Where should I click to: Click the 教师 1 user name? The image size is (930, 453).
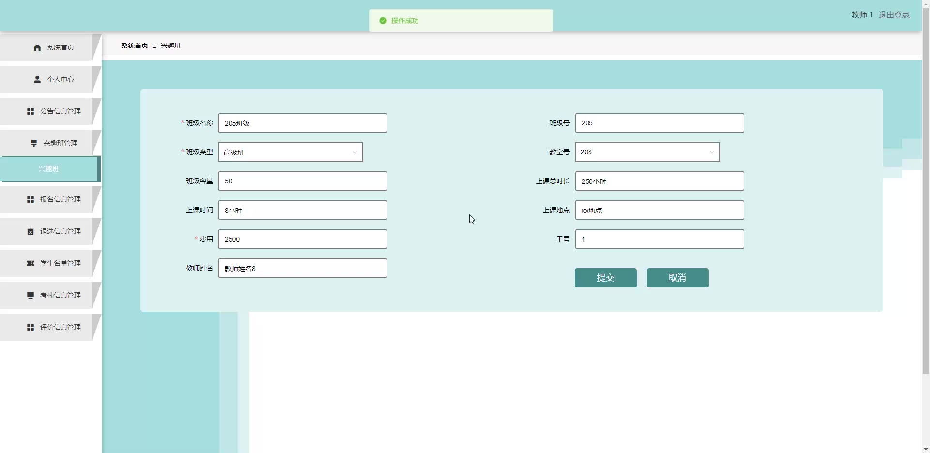[x=862, y=15]
